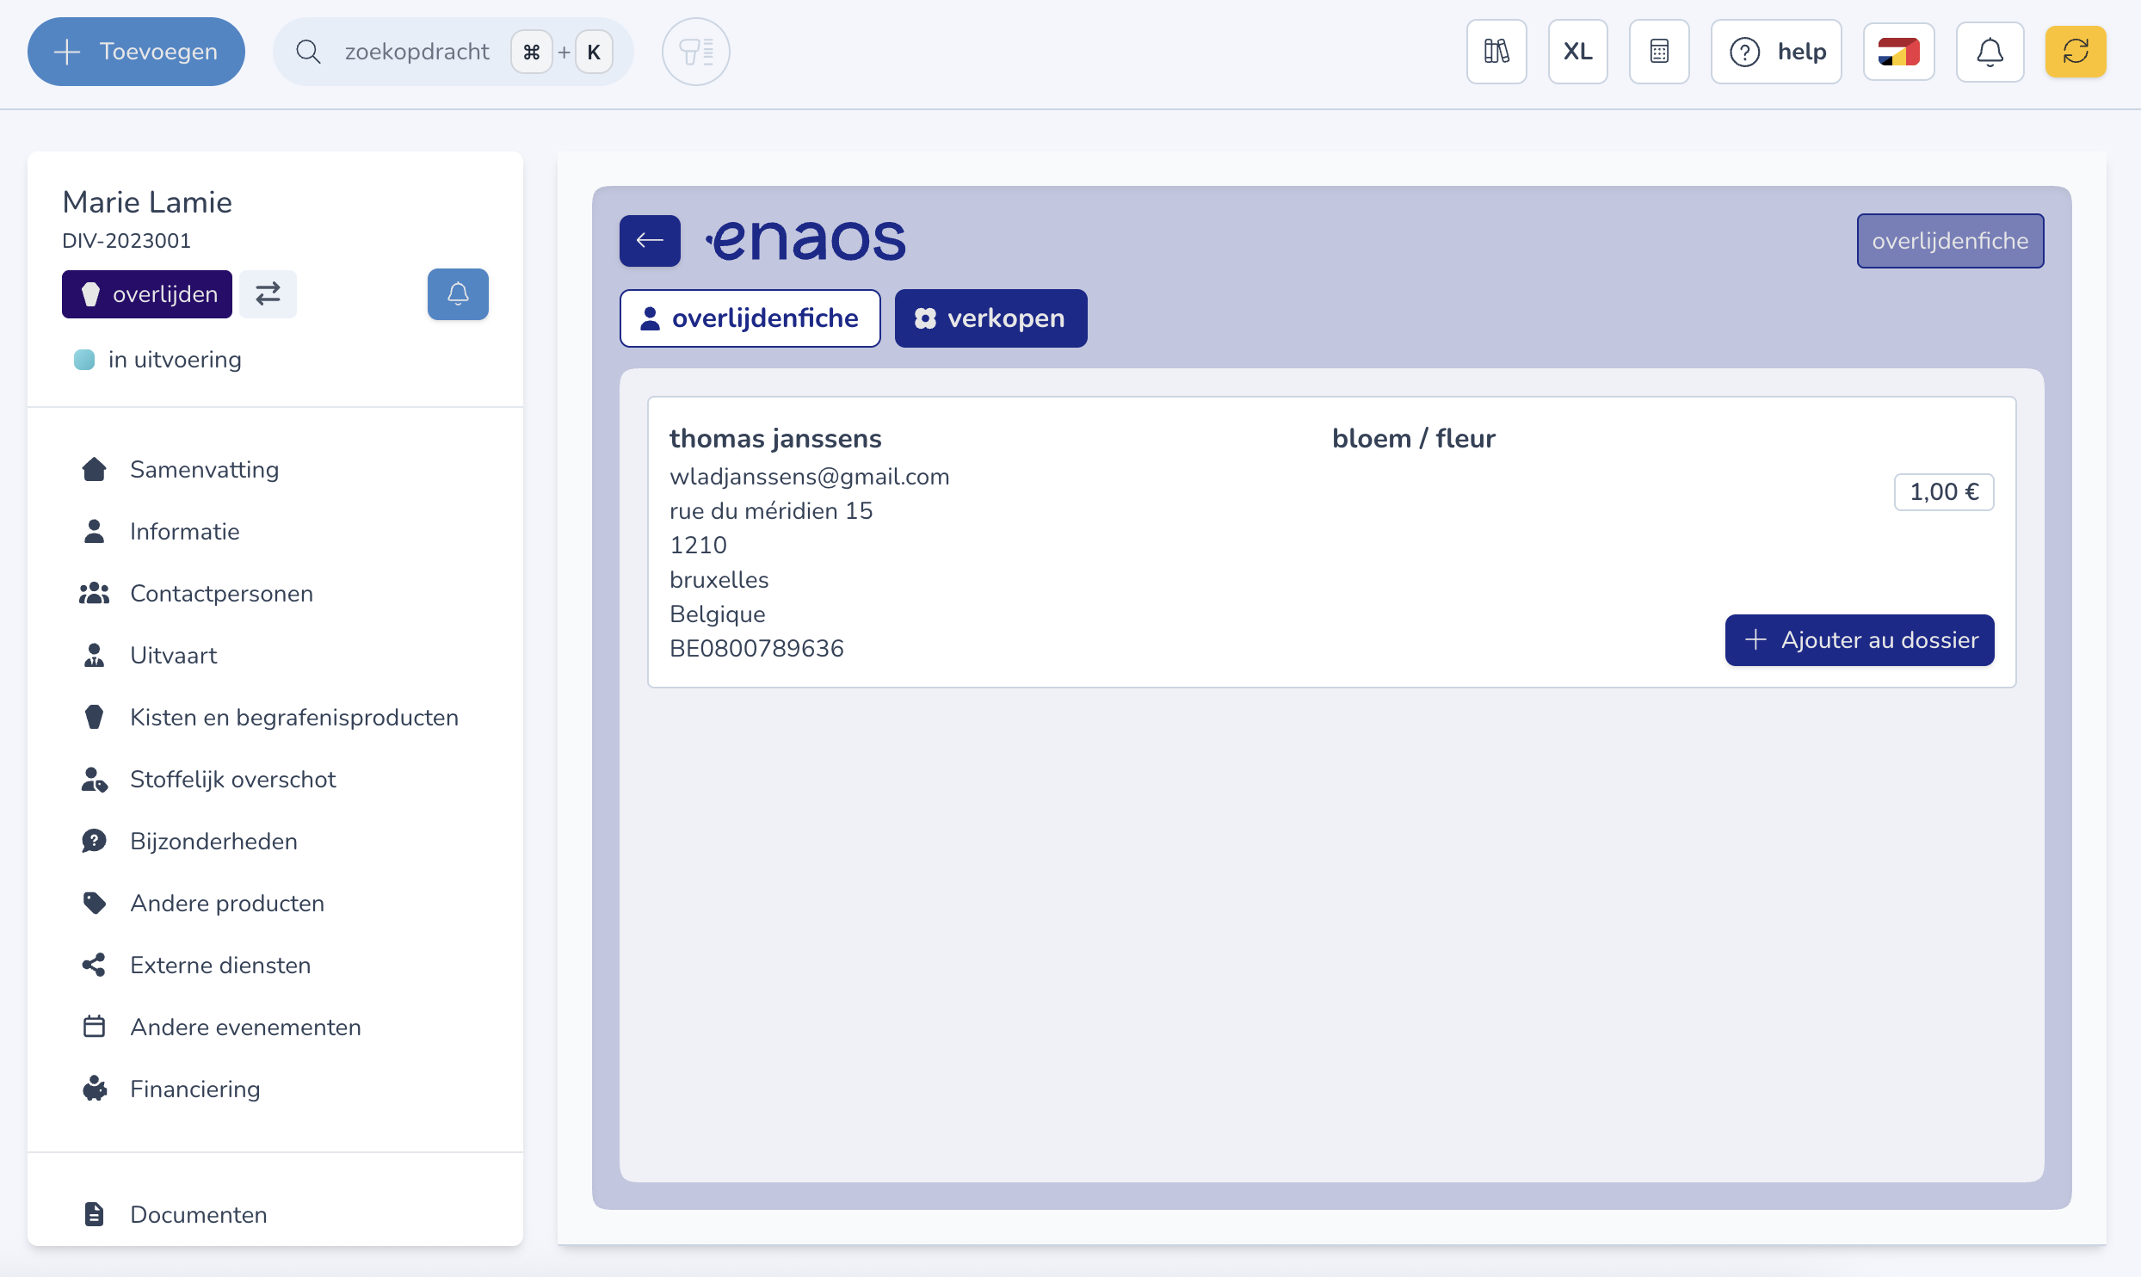Open the overlijden dossier type badge
The image size is (2141, 1277).
(147, 294)
